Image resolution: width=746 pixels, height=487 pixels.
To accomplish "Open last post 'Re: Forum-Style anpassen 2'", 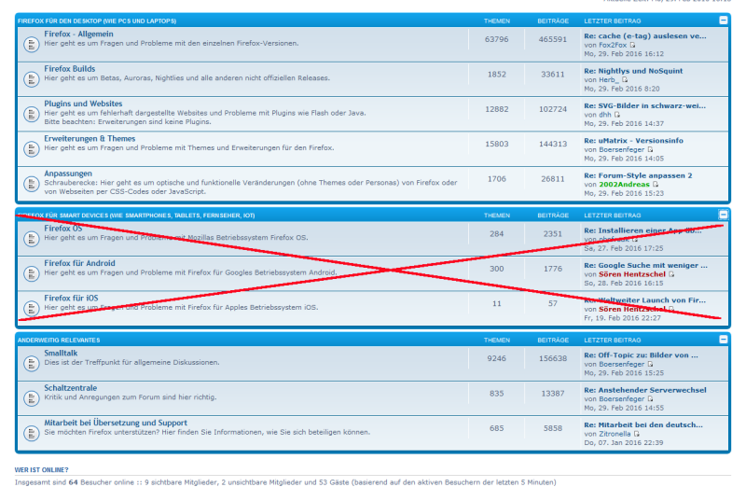I will pyautogui.click(x=638, y=175).
